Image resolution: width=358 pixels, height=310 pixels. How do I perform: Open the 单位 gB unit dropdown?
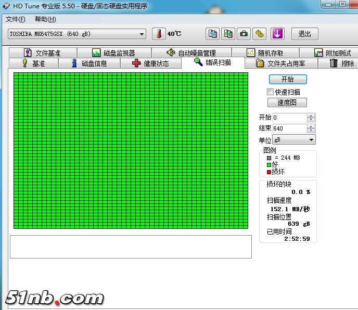294,139
